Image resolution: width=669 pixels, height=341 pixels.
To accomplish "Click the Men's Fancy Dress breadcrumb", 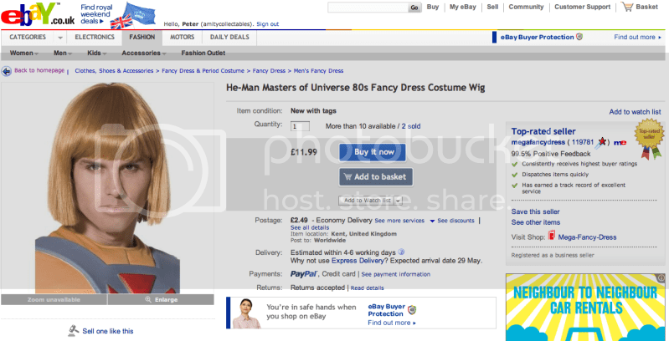I will pos(319,71).
